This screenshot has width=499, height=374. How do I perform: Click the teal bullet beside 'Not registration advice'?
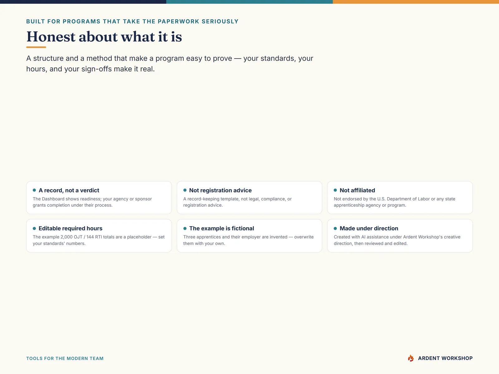coord(185,190)
